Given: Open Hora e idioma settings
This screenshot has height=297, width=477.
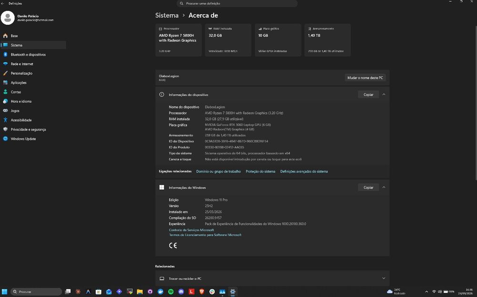Looking at the screenshot, I should (33, 101).
